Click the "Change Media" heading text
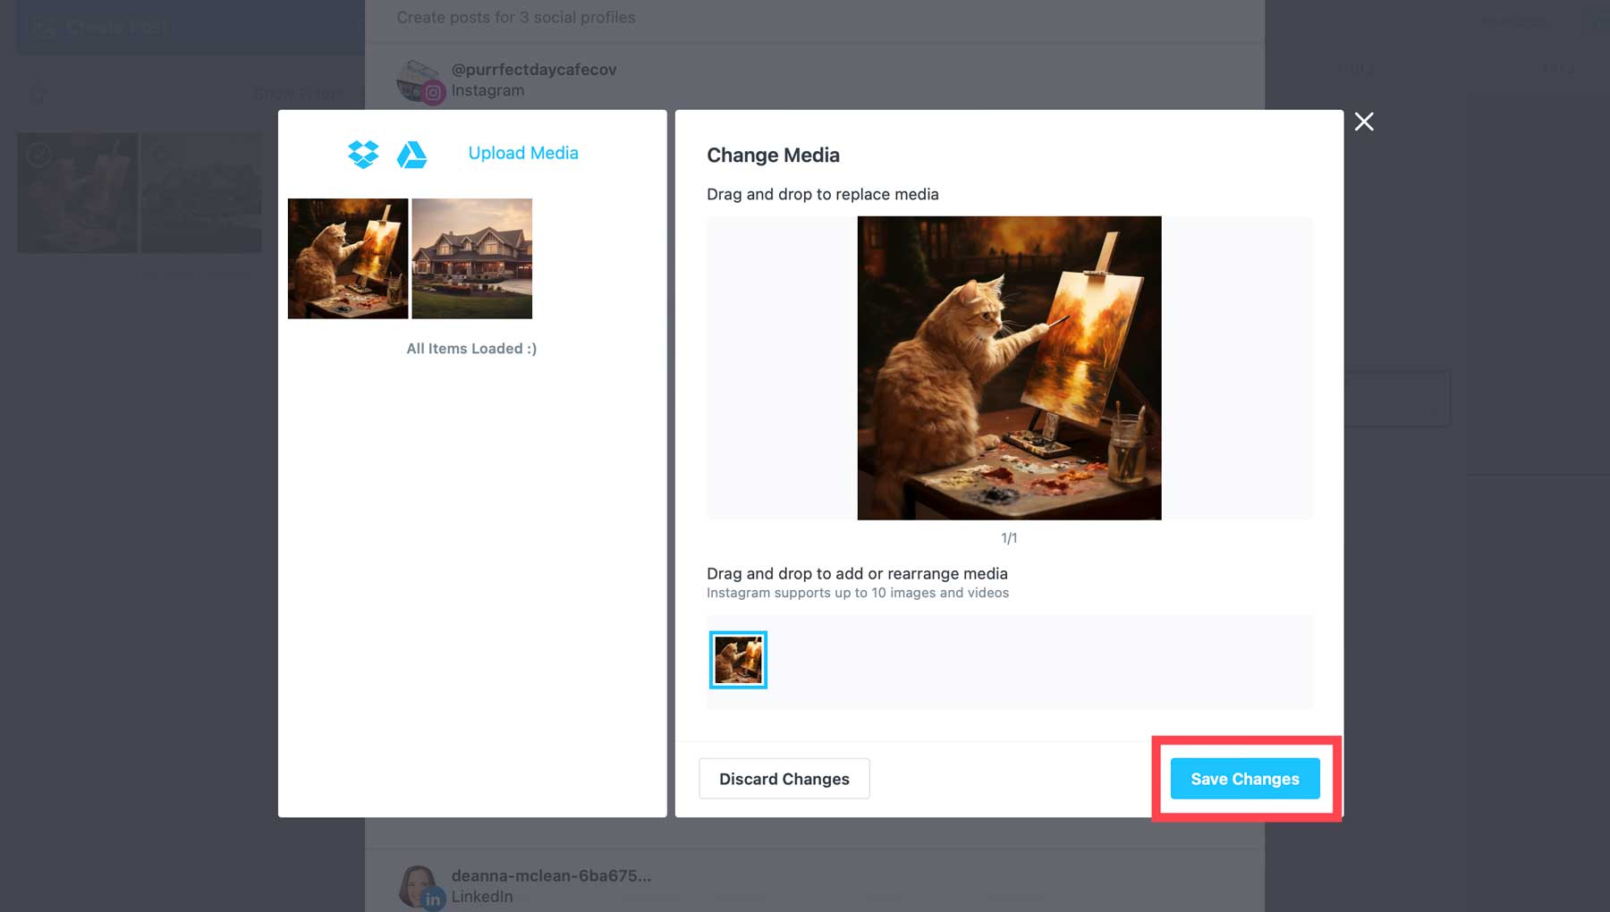The image size is (1610, 912). [x=773, y=156]
